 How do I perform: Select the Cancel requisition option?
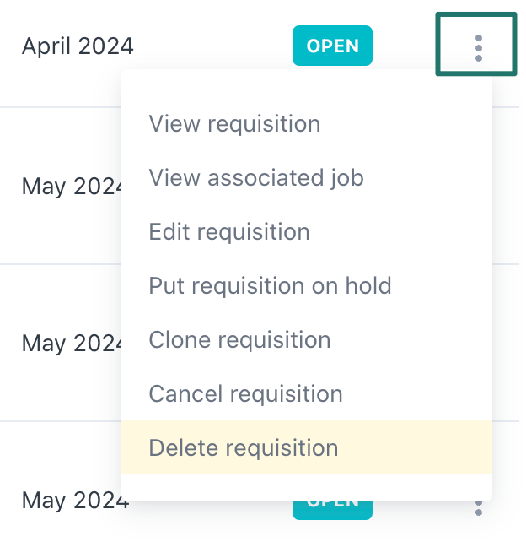245,393
